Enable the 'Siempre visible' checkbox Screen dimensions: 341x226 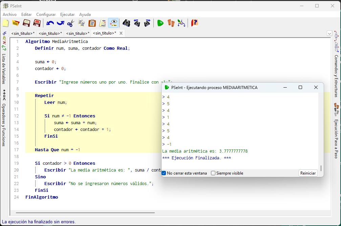(x=213, y=173)
